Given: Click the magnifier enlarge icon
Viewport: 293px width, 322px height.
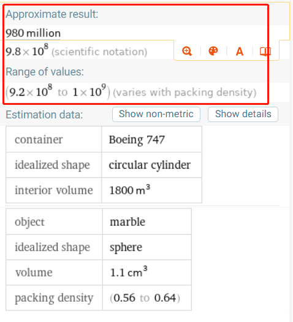Looking at the screenshot, I should 187,51.
